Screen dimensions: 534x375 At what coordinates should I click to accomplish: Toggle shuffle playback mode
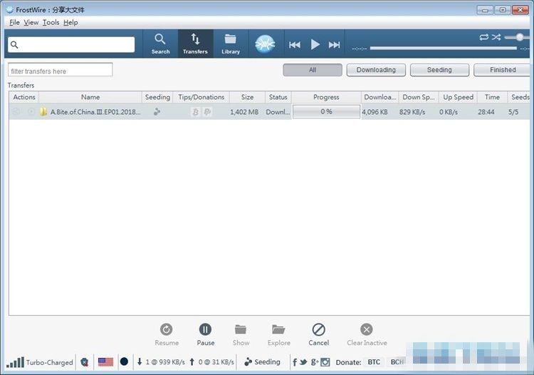click(x=496, y=37)
